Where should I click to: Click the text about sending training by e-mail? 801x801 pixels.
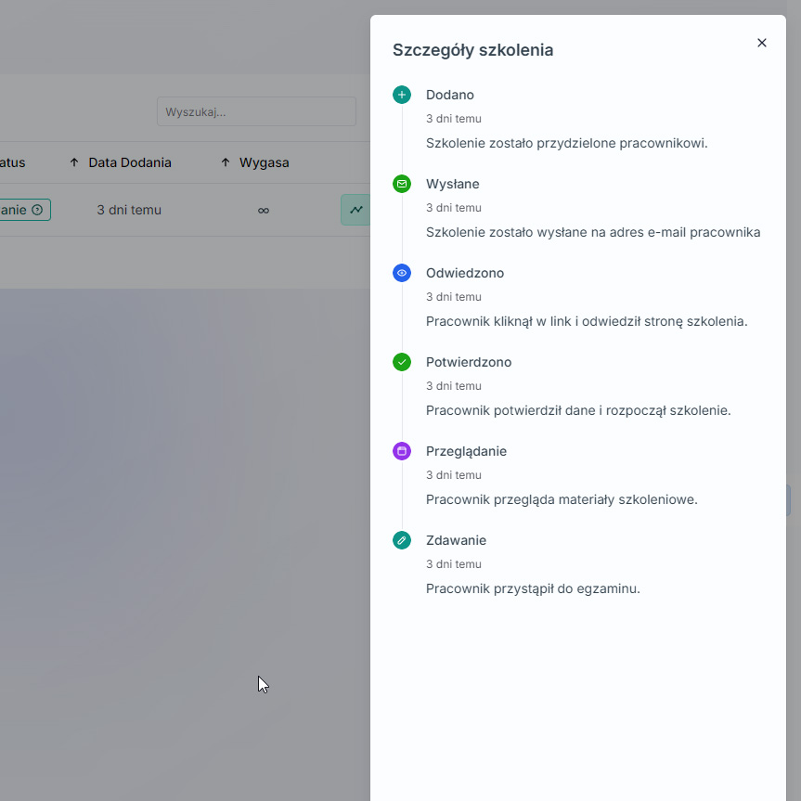(x=593, y=232)
